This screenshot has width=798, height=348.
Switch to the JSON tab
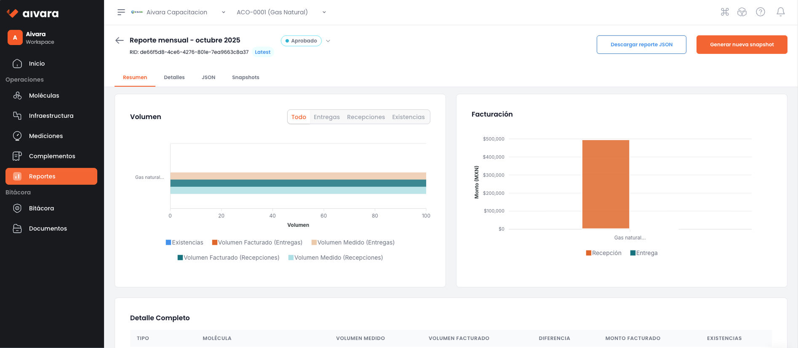[x=208, y=77]
